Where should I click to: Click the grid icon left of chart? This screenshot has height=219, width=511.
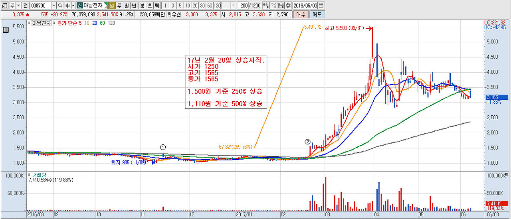pyautogui.click(x=6, y=30)
